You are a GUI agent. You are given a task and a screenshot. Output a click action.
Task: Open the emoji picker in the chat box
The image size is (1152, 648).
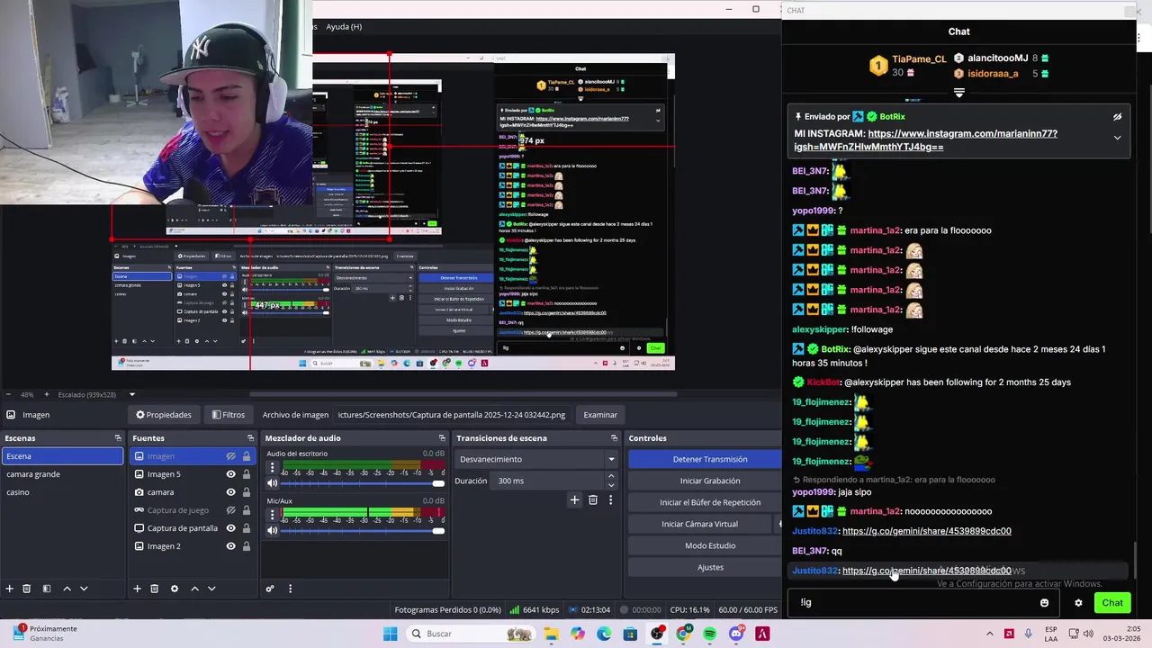coord(1044,603)
